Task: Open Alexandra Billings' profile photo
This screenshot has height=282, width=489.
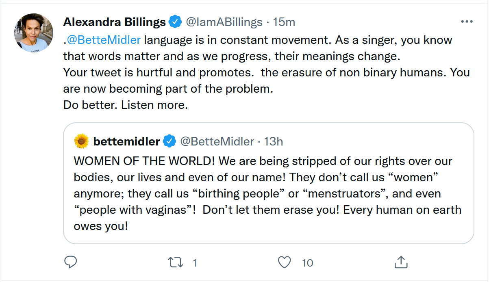Action: click(x=34, y=33)
